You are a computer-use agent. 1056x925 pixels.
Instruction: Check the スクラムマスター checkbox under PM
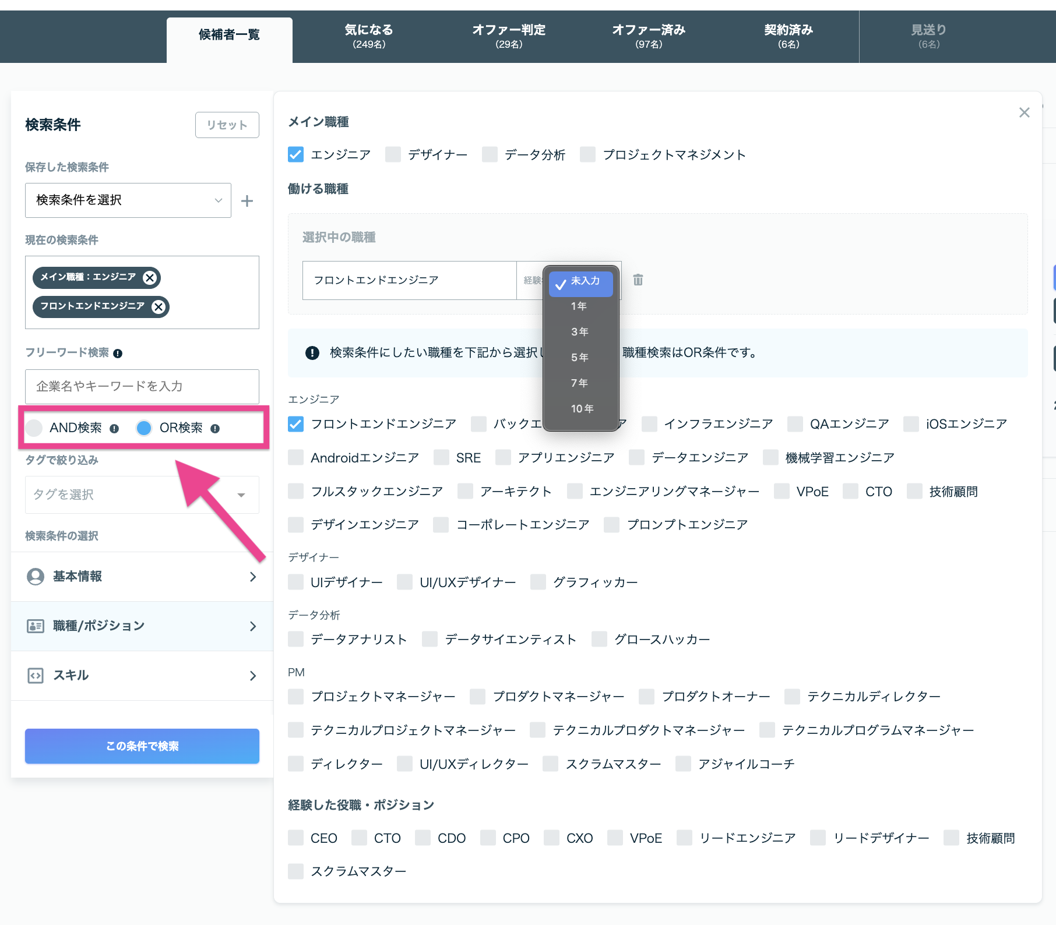[x=550, y=764]
